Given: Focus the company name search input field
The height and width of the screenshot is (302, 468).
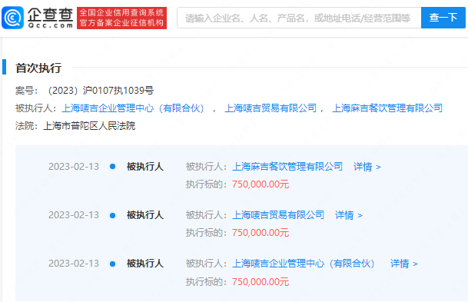Looking at the screenshot, I should [299, 18].
